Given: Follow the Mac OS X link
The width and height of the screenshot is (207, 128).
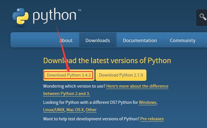Looking at the screenshot, I should 75,110.
